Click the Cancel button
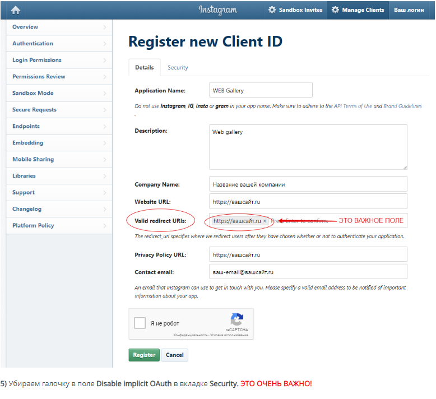 click(175, 355)
